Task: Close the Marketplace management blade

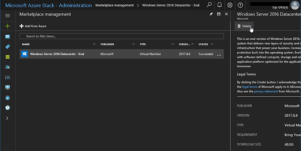Action: tap(226, 14)
